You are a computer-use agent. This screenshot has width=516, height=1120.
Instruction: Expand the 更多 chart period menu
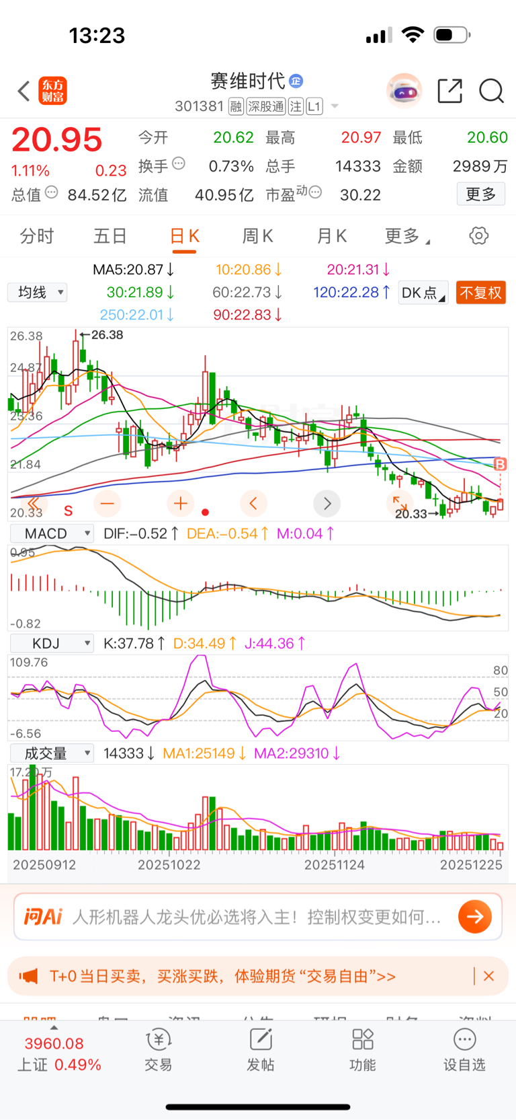pos(407,236)
